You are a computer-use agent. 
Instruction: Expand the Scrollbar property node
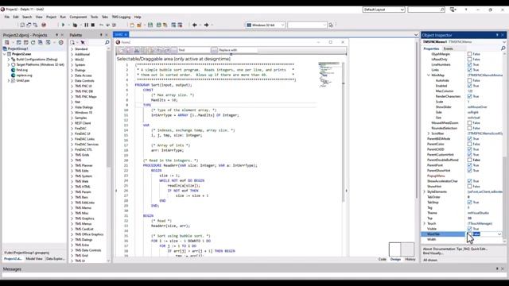(x=429, y=133)
